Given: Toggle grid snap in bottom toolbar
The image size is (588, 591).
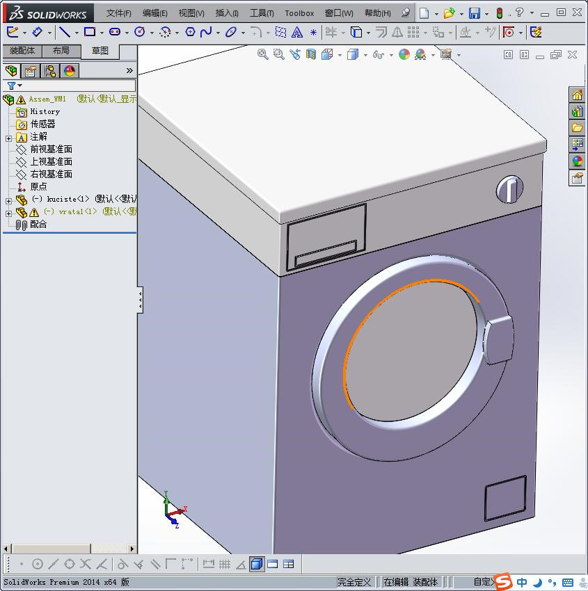Looking at the screenshot, I should click(x=224, y=564).
